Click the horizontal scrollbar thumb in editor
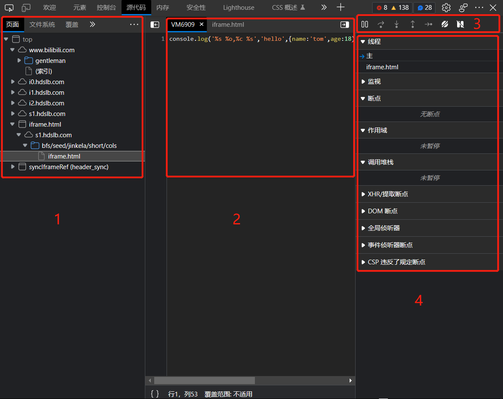The height and width of the screenshot is (399, 503). (204, 380)
